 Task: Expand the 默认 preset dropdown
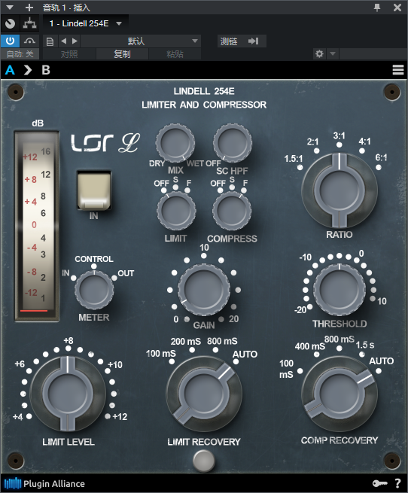pyautogui.click(x=141, y=41)
